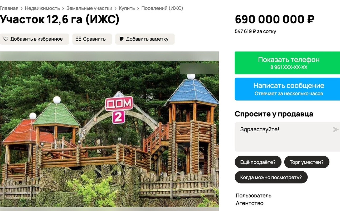This screenshot has width=340, height=211.
Task: Open Земельные участки breadcrumb
Action: point(89,8)
